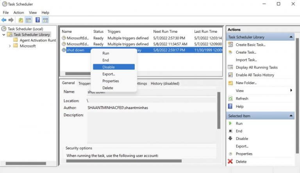Viewport: 300px width, 173px height.
Task: Choose Disable from the context menu
Action: pyautogui.click(x=114, y=67)
